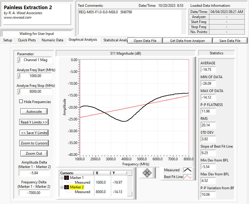Click the -40.00 Y-axis minimum label
This screenshot has width=249, height=204.
73,154
